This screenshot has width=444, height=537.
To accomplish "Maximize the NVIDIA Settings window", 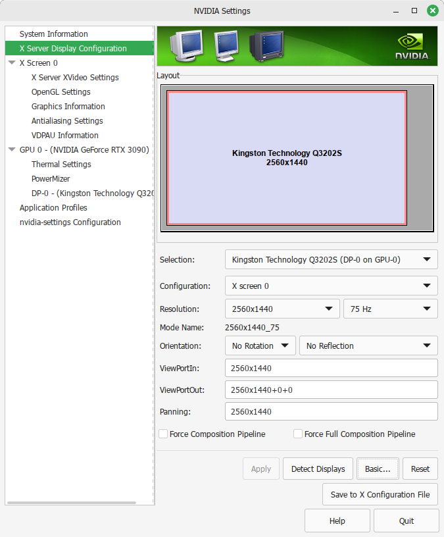I will [x=414, y=11].
